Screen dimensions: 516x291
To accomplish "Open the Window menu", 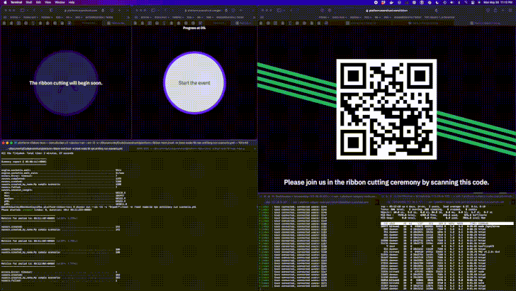I will click(x=60, y=2).
